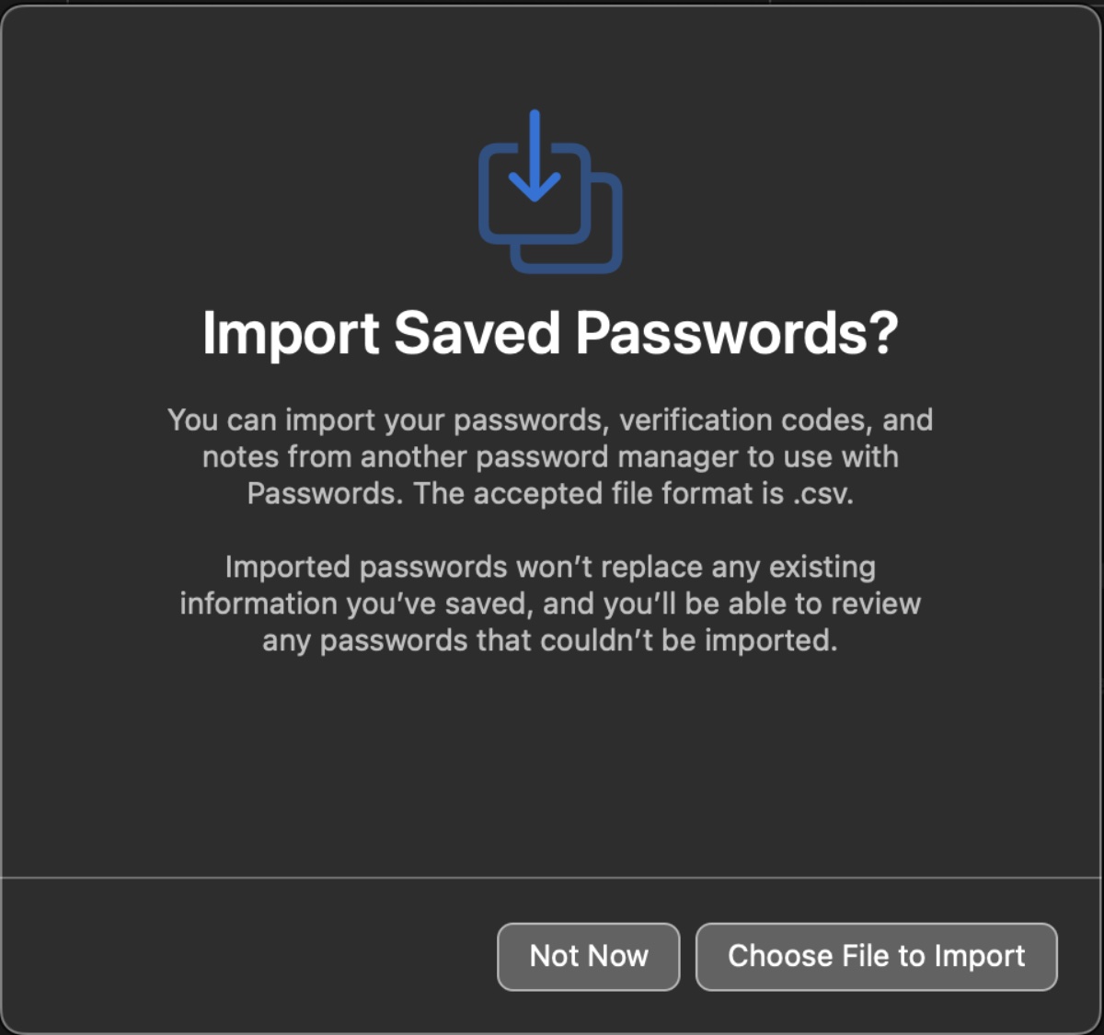Click the Import Saved Passwords? heading
The image size is (1104, 1035).
[x=550, y=332]
